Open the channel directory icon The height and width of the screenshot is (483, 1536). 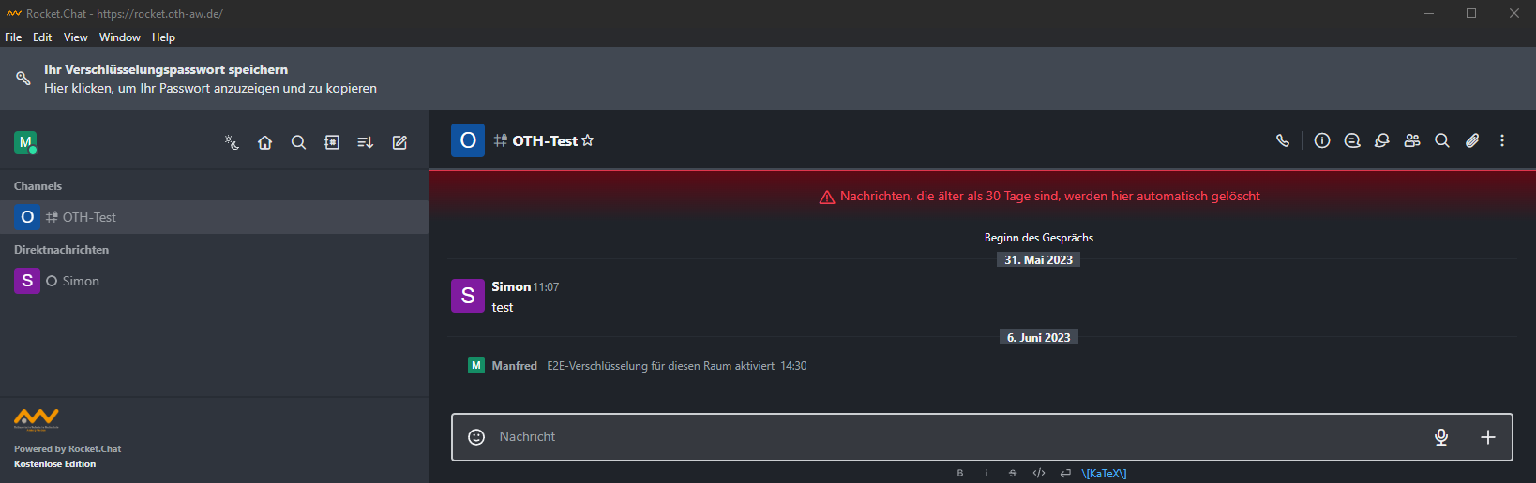(x=332, y=142)
